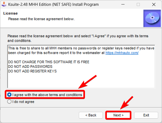This screenshot has width=162, height=123.
Task: Select "I agree with the above terms" option
Action: [9, 95]
